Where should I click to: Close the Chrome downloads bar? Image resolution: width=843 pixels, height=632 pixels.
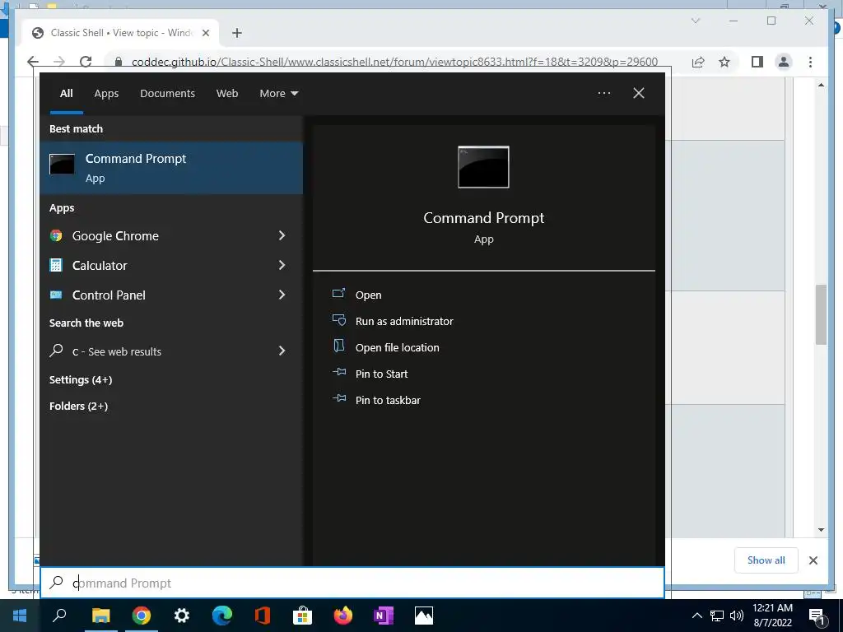[x=813, y=560]
